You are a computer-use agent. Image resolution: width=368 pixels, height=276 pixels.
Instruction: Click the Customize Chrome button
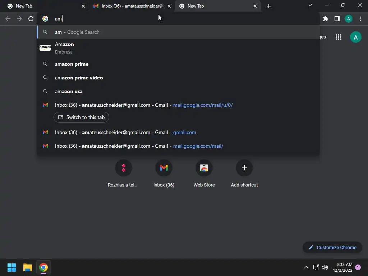332,247
